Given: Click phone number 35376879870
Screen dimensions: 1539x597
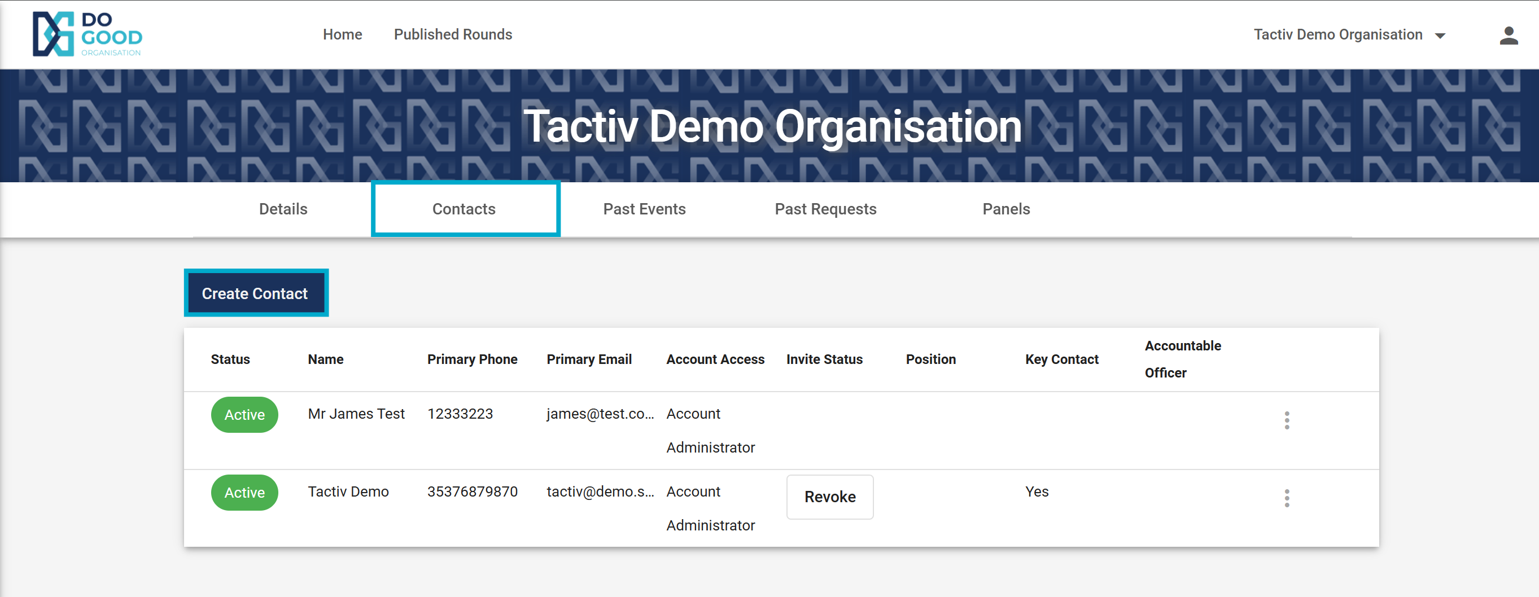Looking at the screenshot, I should [472, 491].
